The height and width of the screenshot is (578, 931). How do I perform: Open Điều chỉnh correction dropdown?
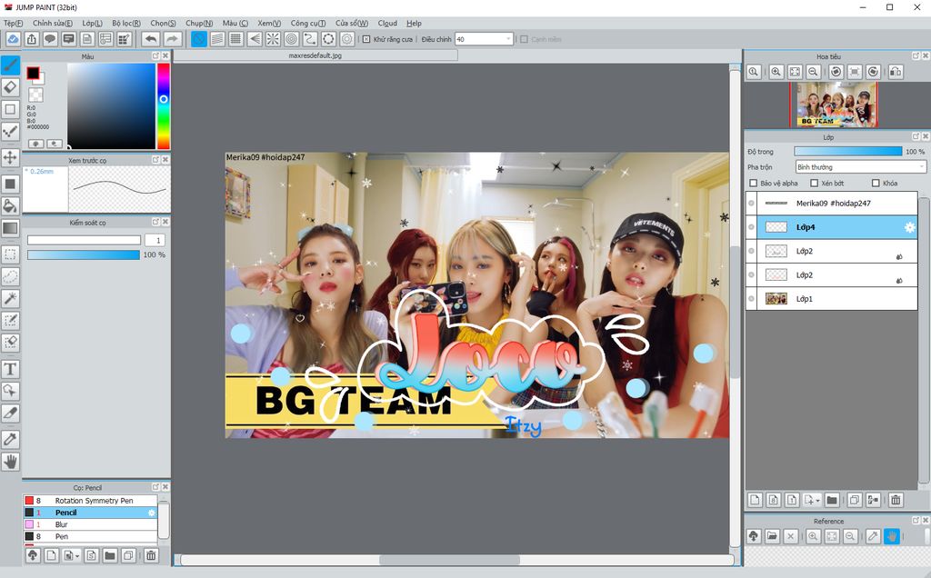[x=484, y=39]
